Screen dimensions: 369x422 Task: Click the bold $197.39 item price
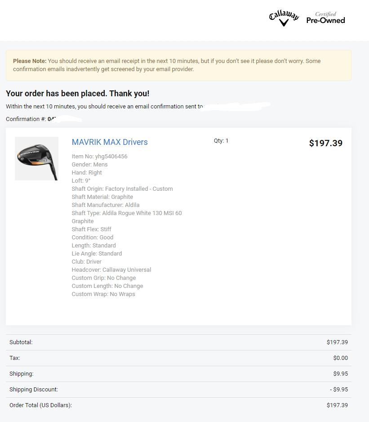coord(325,143)
